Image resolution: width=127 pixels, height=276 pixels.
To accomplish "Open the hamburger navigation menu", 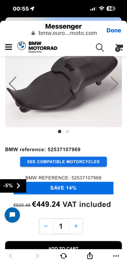I will click(9, 47).
